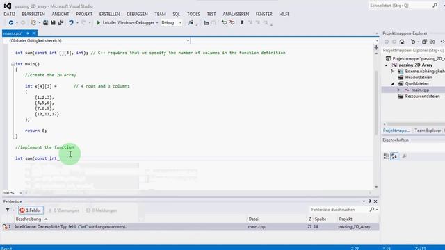Open the ANSICHT menu
The width and height of the screenshot is (445, 250).
(60, 14)
